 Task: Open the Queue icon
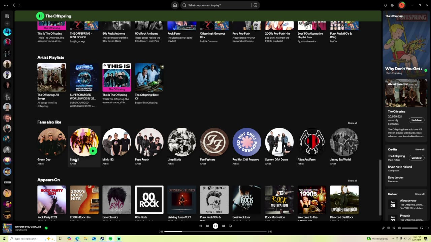[388, 228]
